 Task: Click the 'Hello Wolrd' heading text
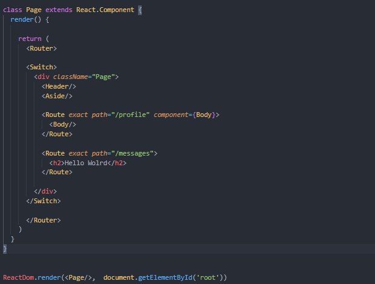[x=86, y=163]
